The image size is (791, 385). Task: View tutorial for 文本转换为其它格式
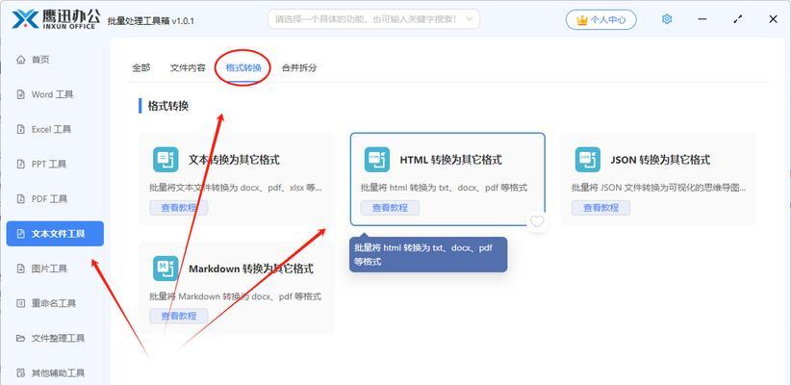click(x=179, y=207)
